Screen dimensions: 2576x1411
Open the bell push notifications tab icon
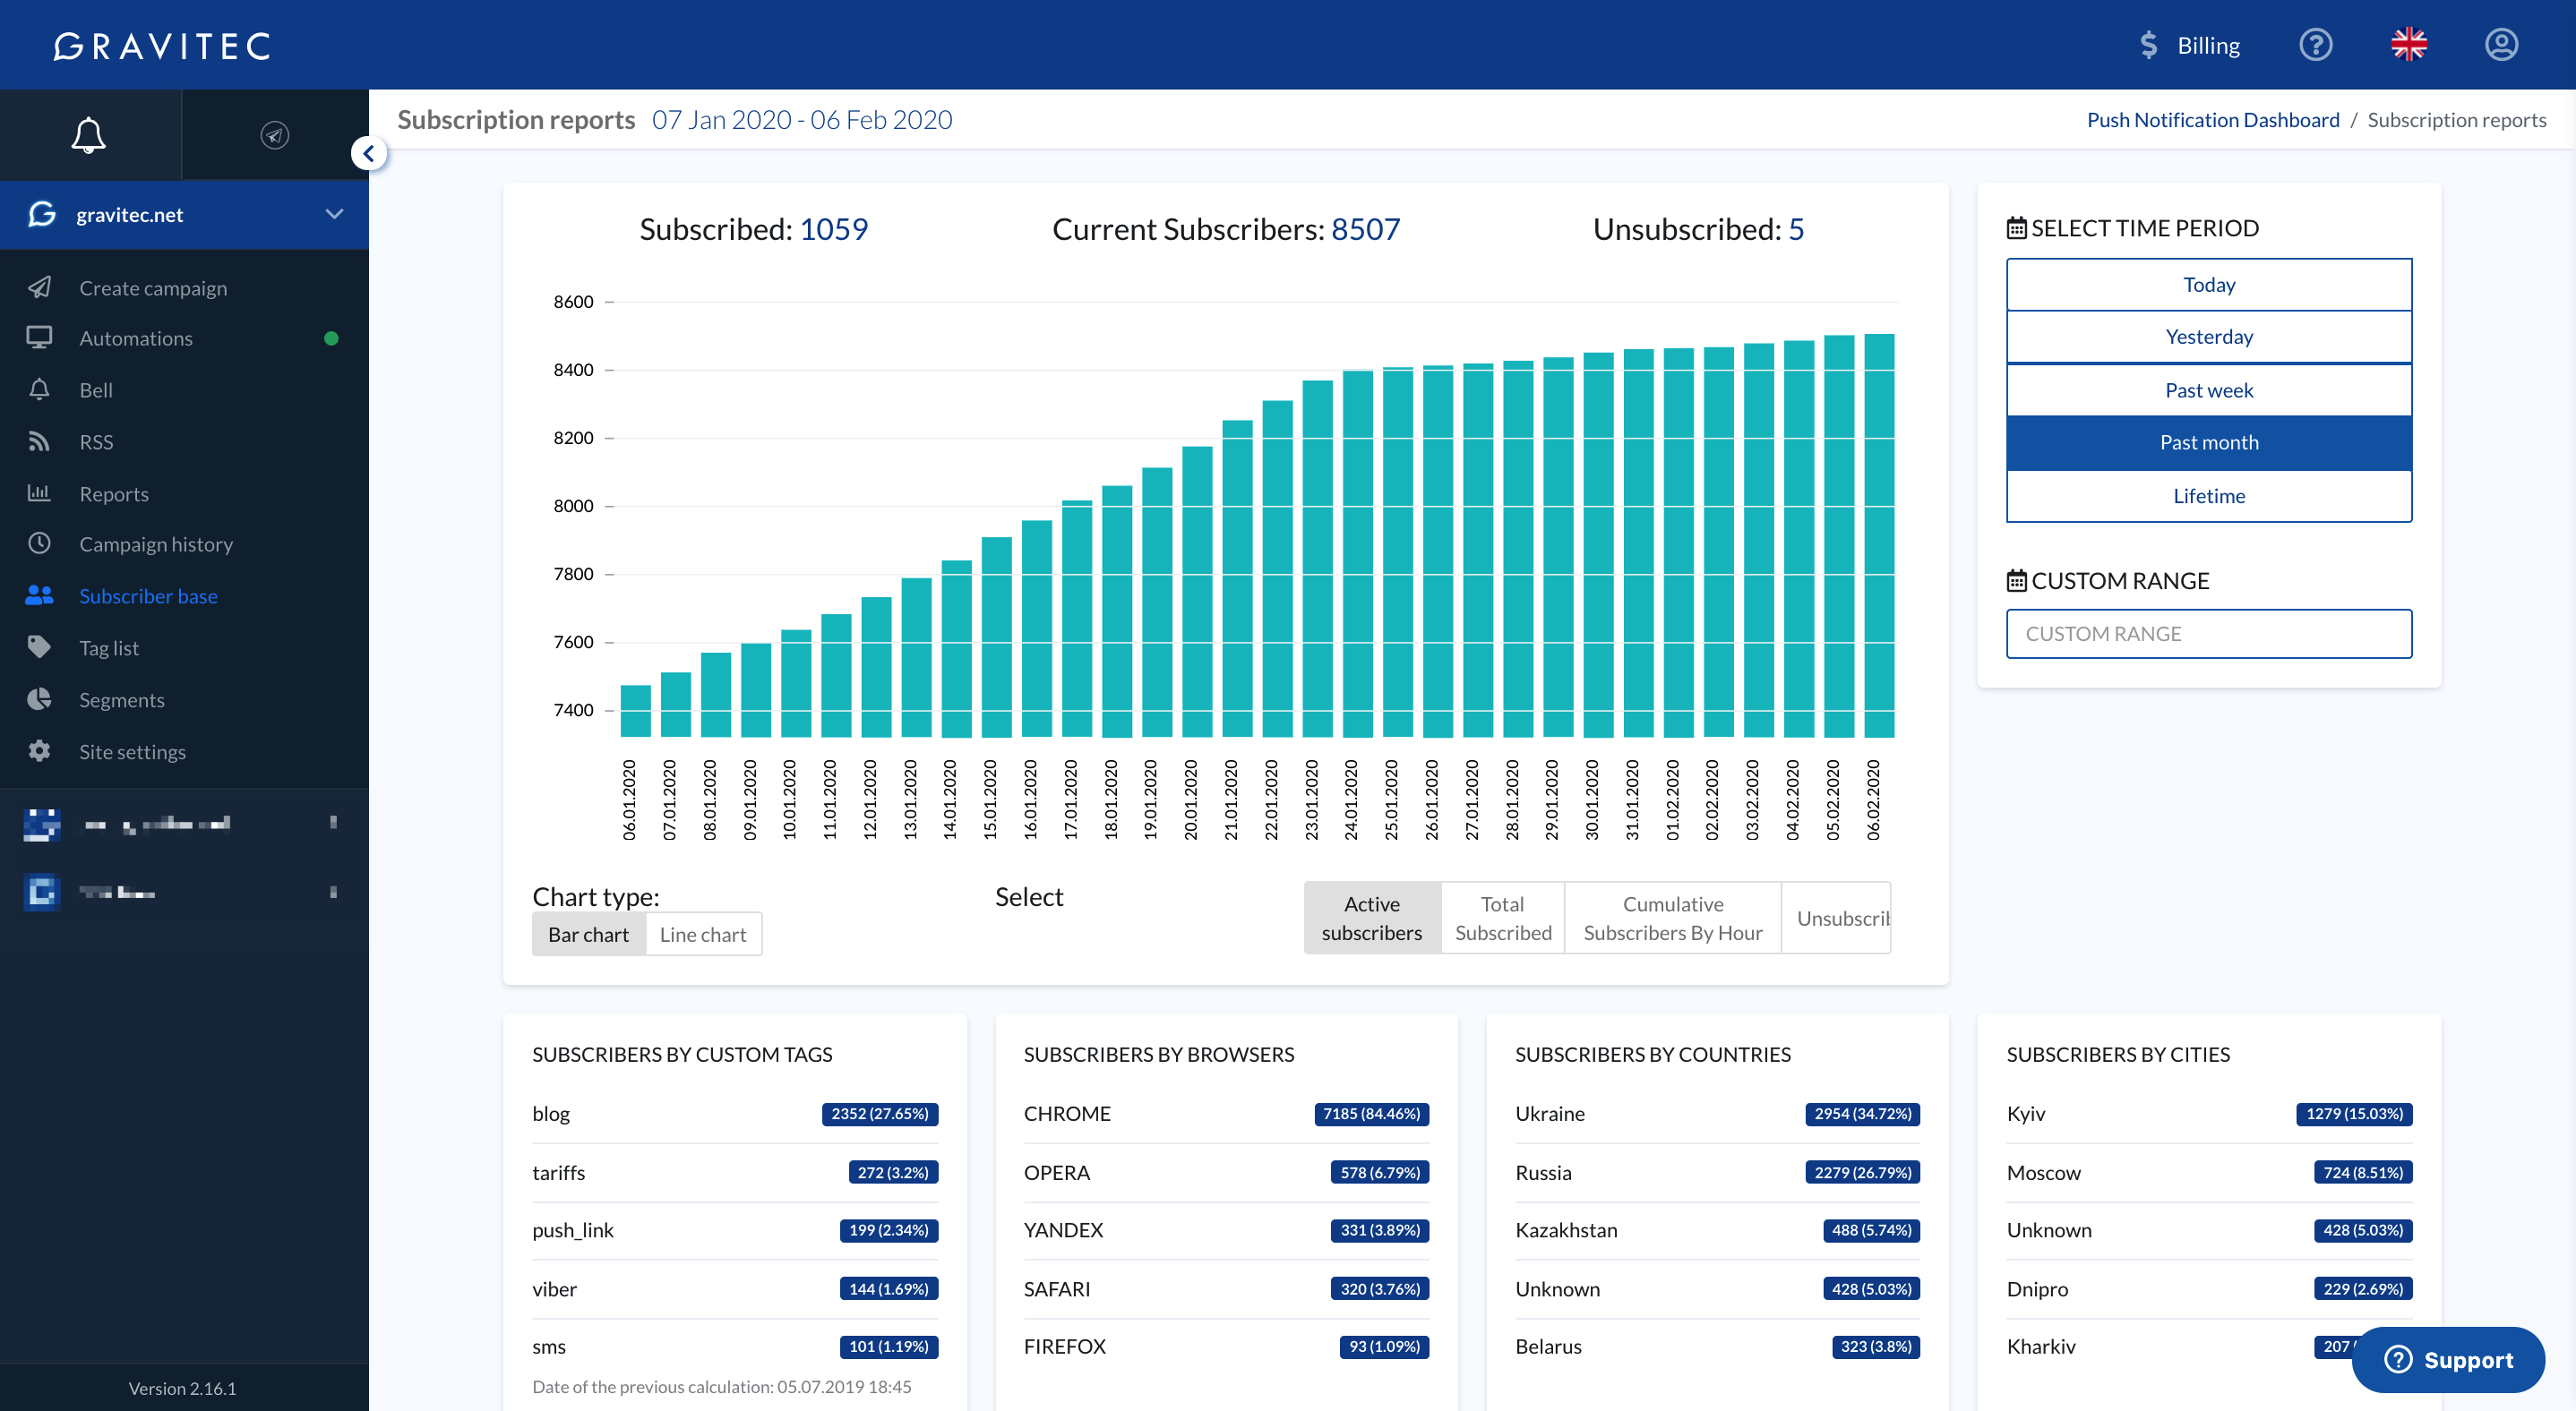pos(88,135)
